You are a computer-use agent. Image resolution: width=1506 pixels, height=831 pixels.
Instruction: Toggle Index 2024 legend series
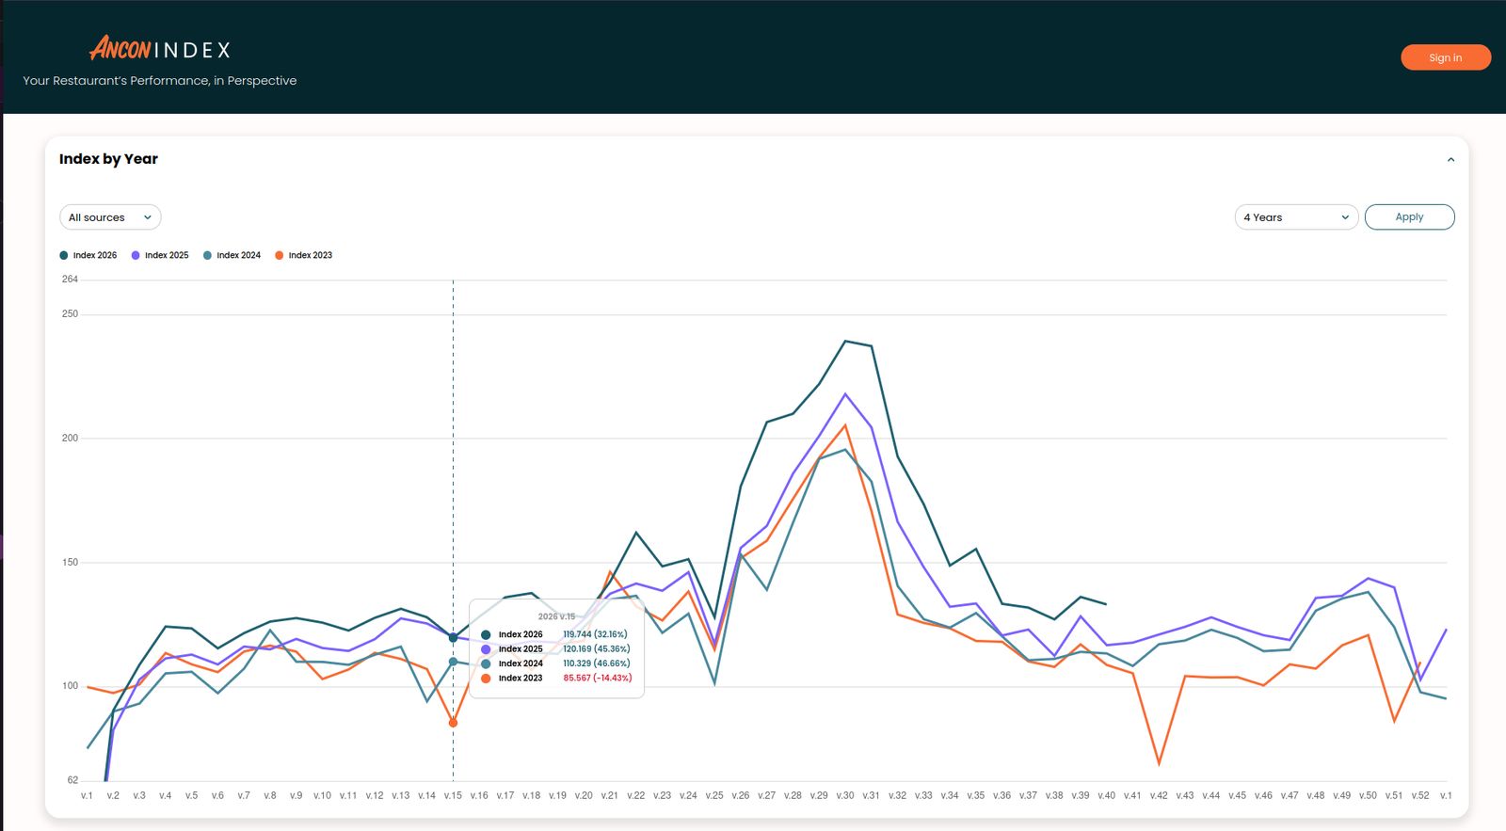tap(232, 255)
